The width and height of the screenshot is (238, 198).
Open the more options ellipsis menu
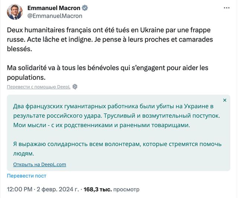point(226,8)
